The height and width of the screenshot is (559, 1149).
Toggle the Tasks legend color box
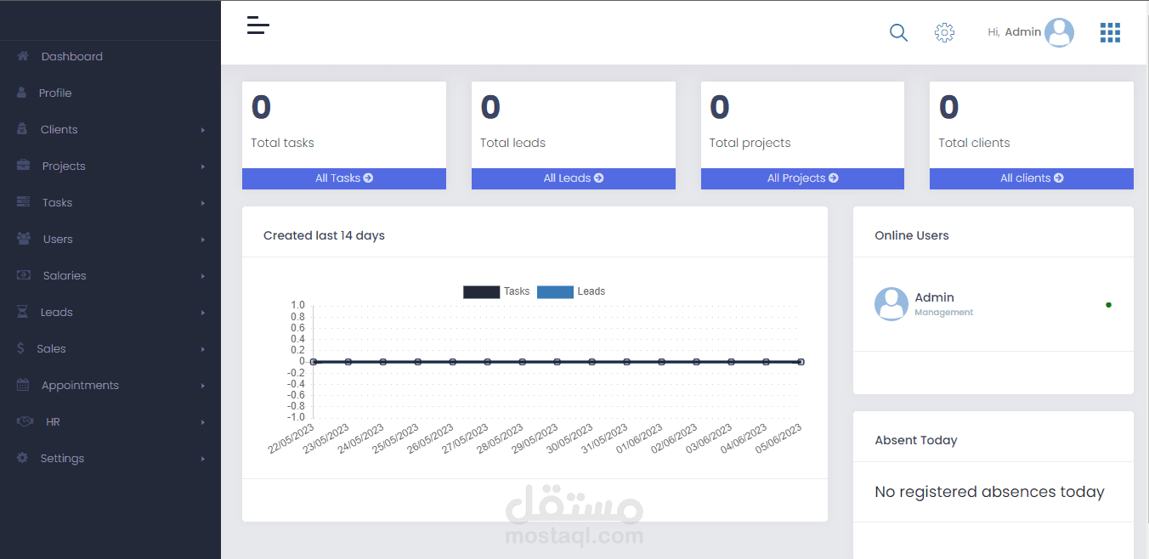click(x=481, y=291)
